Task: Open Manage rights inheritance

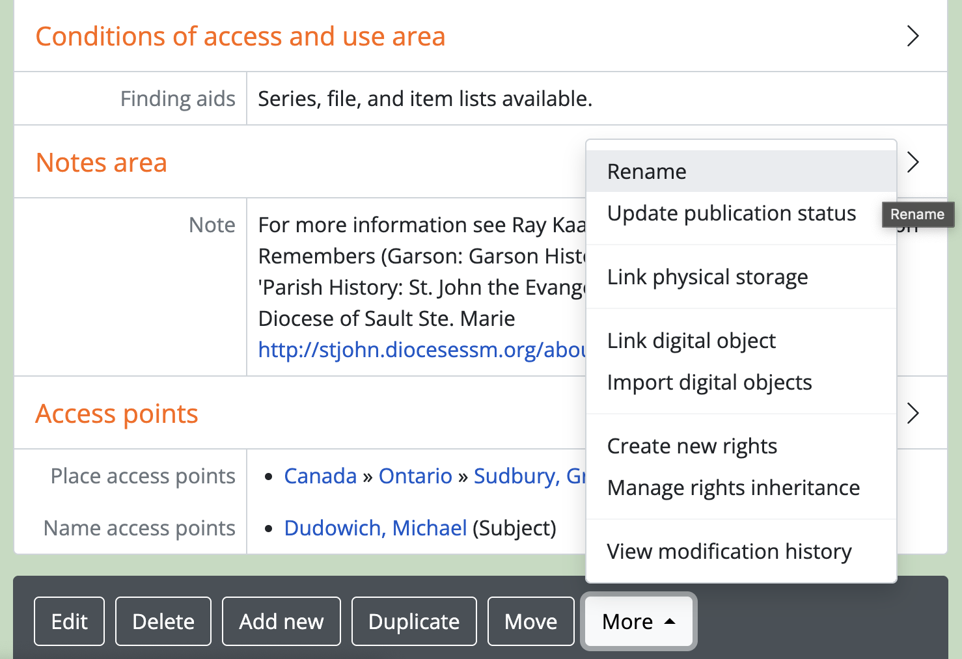Action: tap(733, 488)
